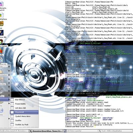Viewport: 133px width, 133px height.
Task: Select the Loki demo disk menu entry
Action: (24, 108)
